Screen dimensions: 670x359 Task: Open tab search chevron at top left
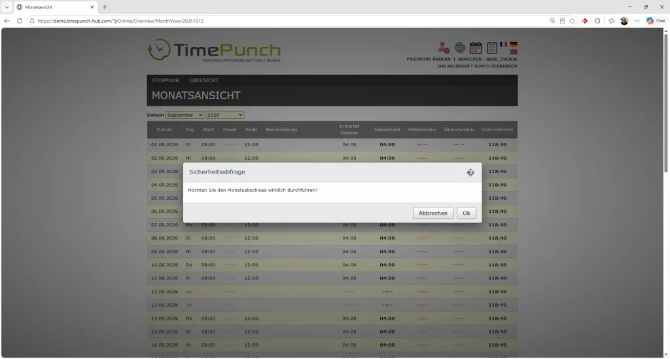tap(7, 7)
